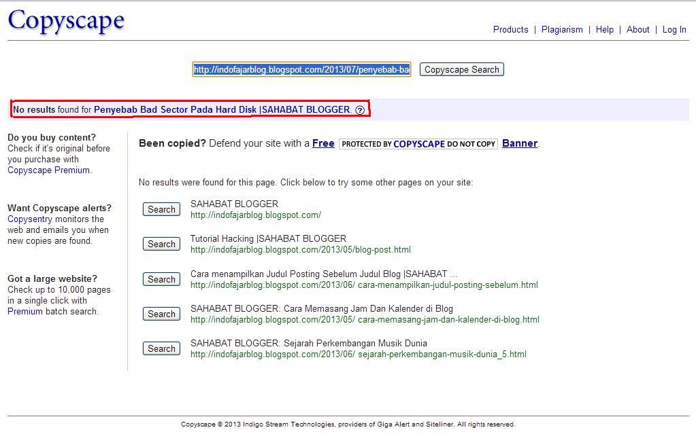Open Penyebab Bad Sector Pada Hard Disk link
This screenshot has width=696, height=436.
coord(222,109)
